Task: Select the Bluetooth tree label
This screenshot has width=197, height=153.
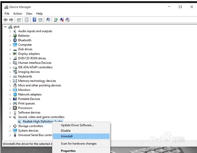Action: (x=25, y=40)
